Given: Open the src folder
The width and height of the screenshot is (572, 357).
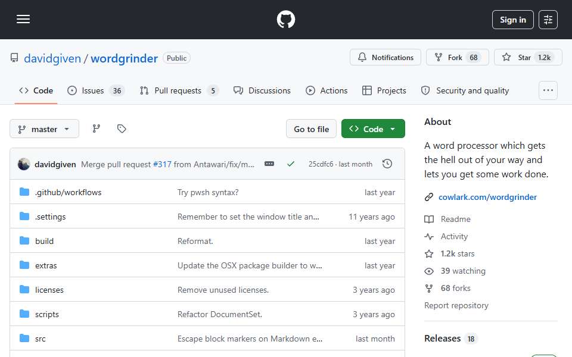Looking at the screenshot, I should tap(40, 339).
